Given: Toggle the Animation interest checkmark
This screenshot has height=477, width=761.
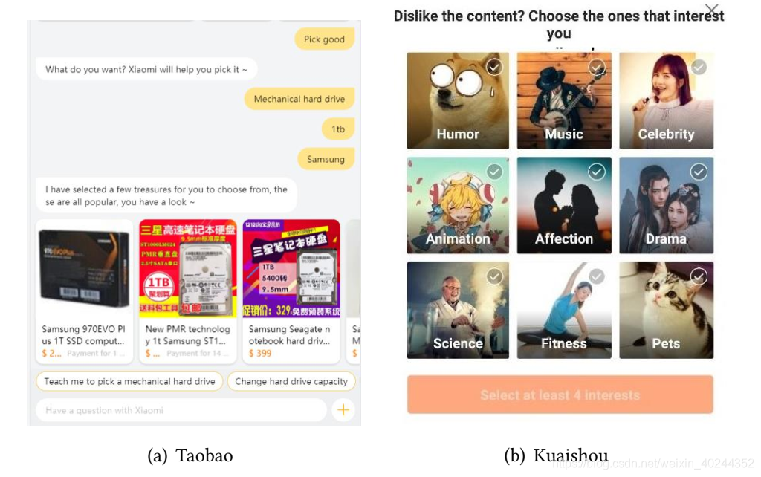Looking at the screenshot, I should coord(494,172).
